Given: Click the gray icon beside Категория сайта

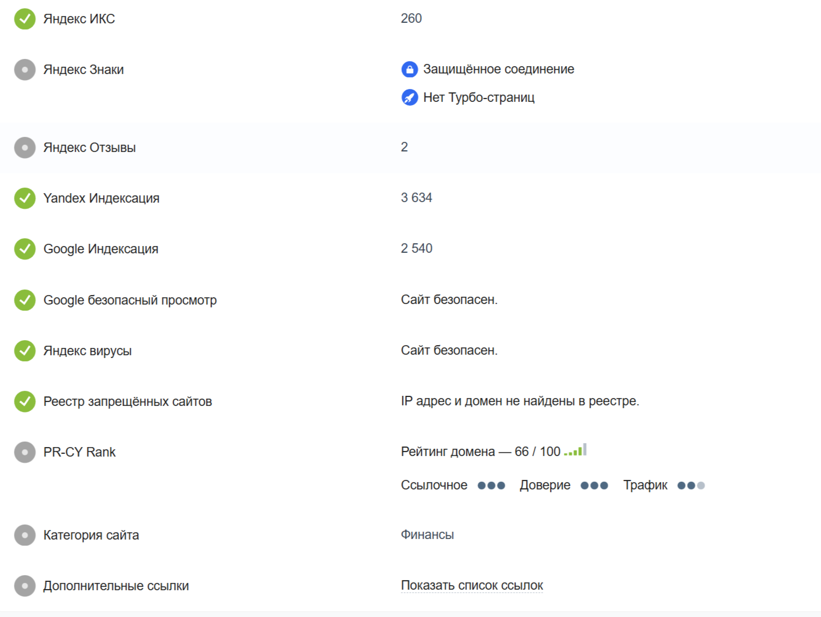Looking at the screenshot, I should tap(24, 535).
